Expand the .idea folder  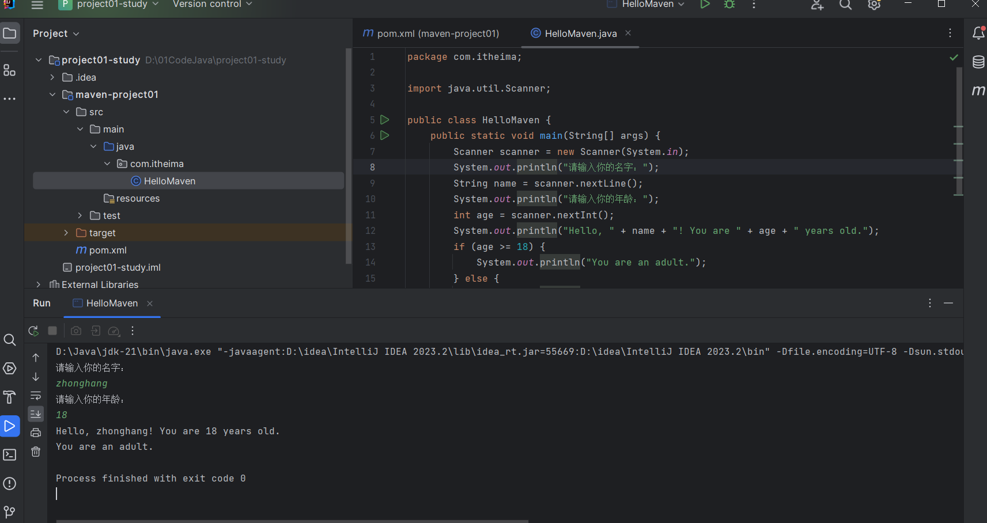click(x=52, y=77)
